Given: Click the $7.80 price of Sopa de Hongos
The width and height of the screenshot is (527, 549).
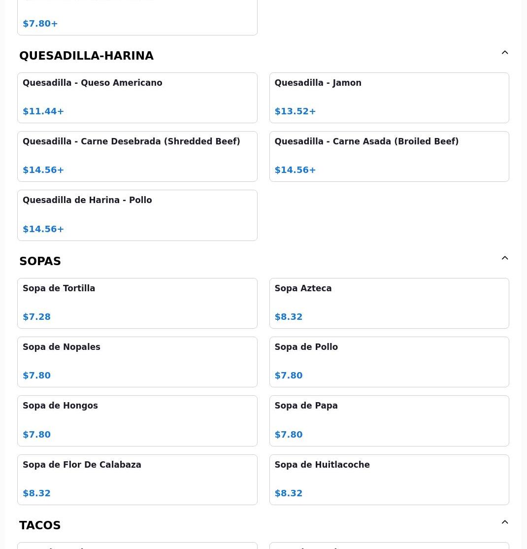Looking at the screenshot, I should pos(37,435).
